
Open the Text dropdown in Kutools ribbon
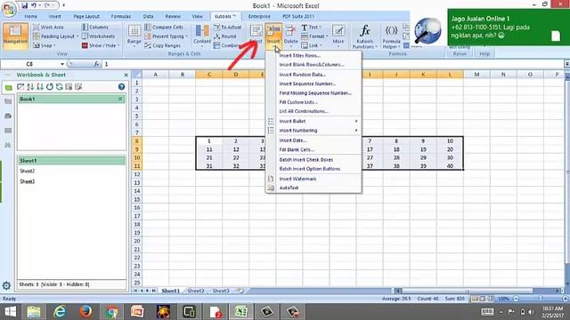(x=311, y=28)
